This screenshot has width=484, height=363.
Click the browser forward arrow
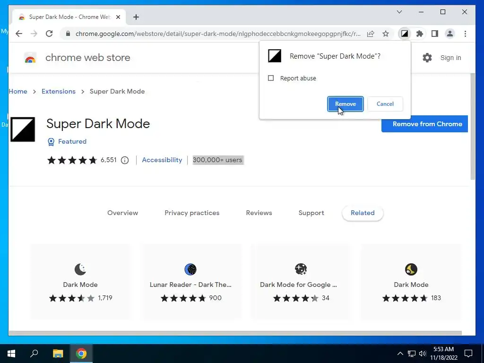[x=34, y=34]
